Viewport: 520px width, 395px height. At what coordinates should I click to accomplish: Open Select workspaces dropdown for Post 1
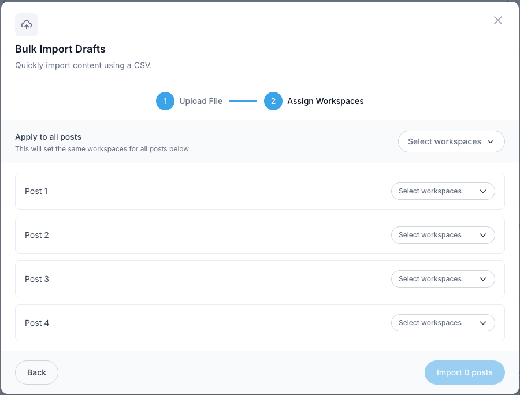tap(443, 191)
